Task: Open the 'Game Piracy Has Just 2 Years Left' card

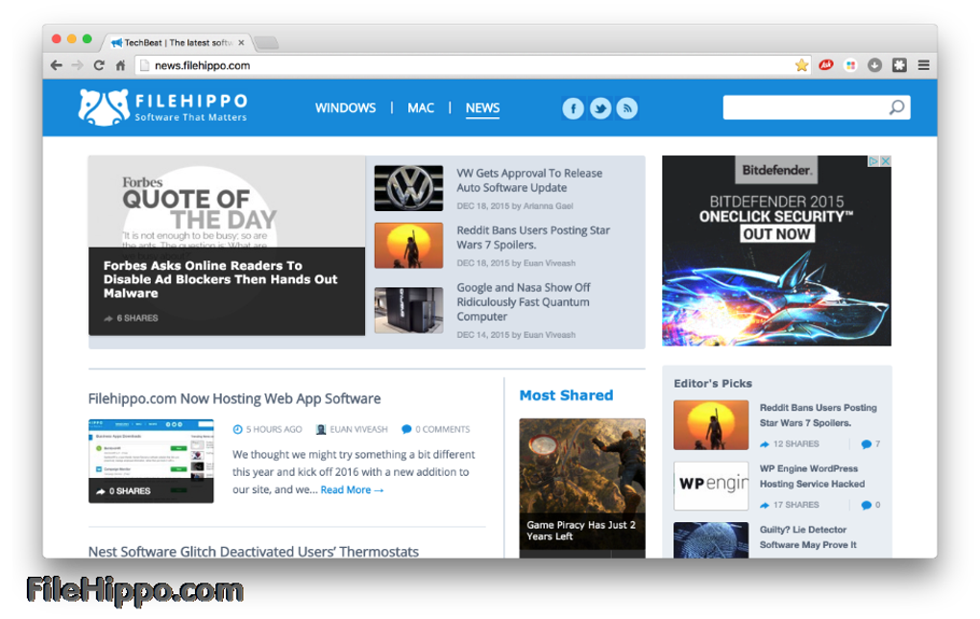Action: pos(582,488)
